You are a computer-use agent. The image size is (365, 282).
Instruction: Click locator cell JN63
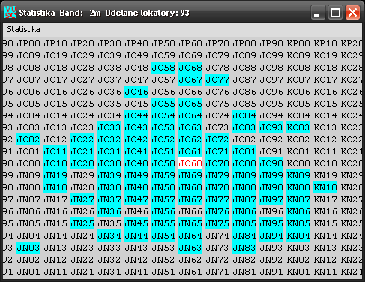190,247
